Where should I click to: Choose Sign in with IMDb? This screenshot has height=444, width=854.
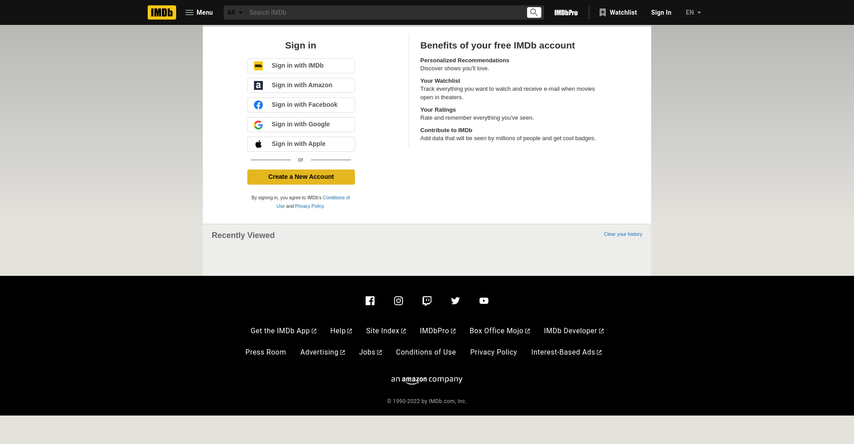pyautogui.click(x=301, y=66)
